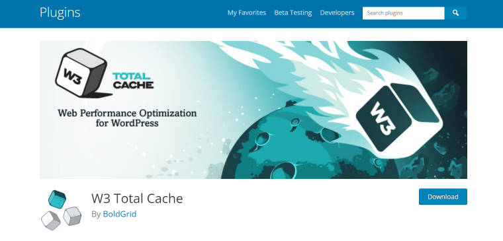Click the W3 Total Cache plugin heading
Viewport: 503px width, 241px height.
137,199
